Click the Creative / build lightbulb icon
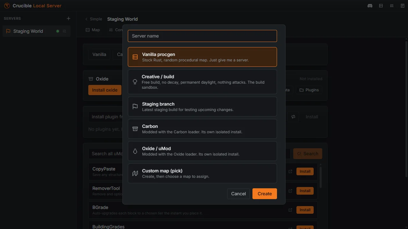Image resolution: width=408 pixels, height=229 pixels. 135,82
